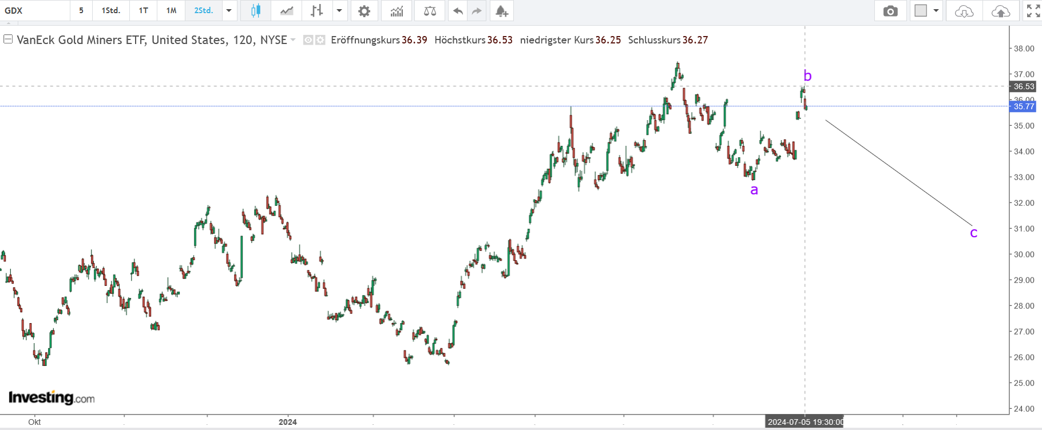
Task: Open the chart layout dropdown arrow
Action: click(936, 11)
